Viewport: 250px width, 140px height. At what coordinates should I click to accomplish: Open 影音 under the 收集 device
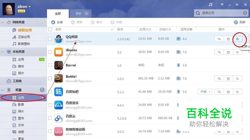(23, 104)
